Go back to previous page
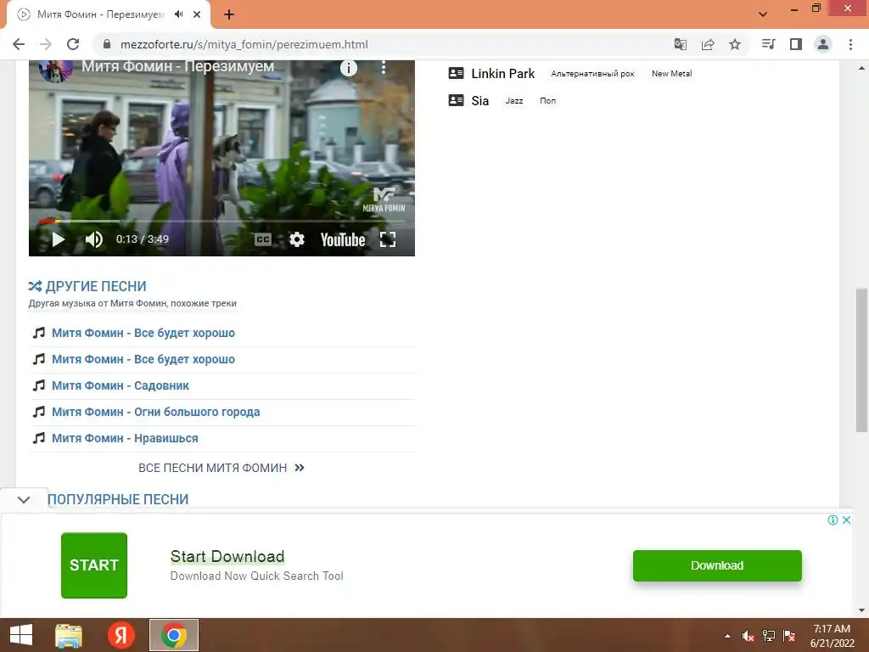The image size is (869, 652). pyautogui.click(x=19, y=44)
